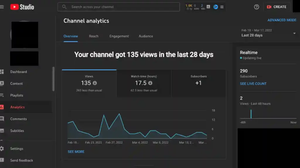Image resolution: width=300 pixels, height=168 pixels.
Task: Open ADVANCED MODE for analytics
Action: click(282, 20)
